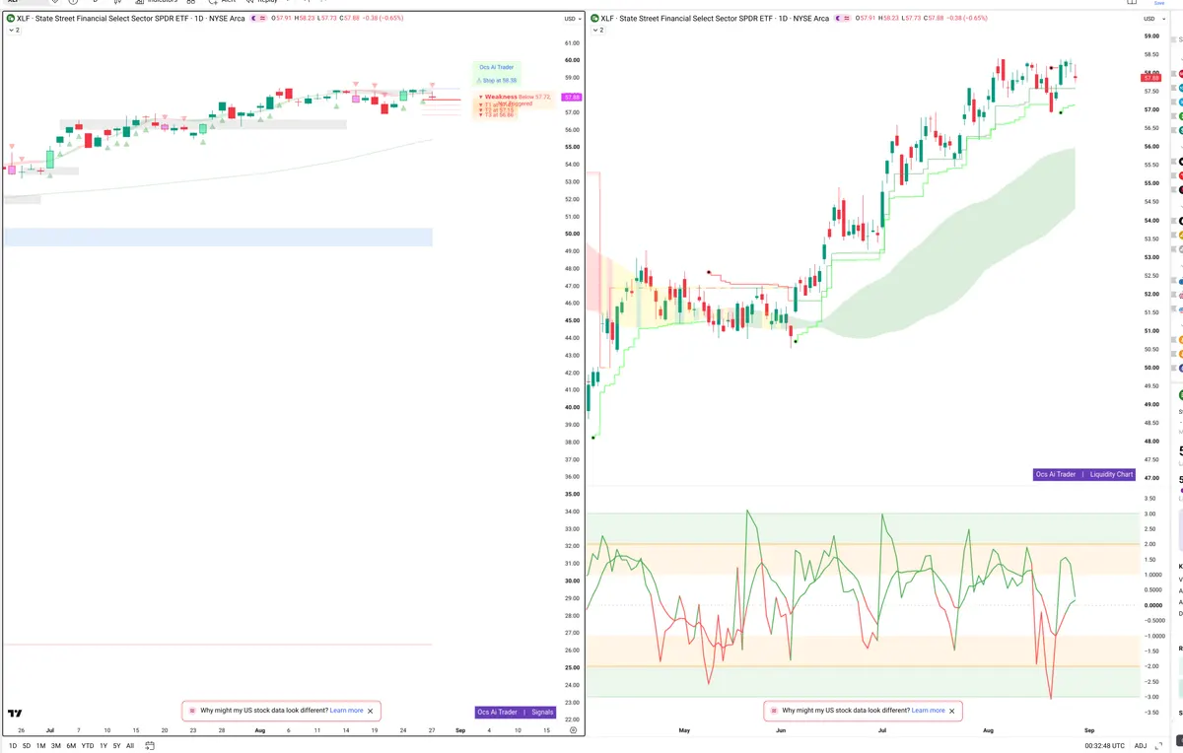Click the blue light price band on left chart
The height and width of the screenshot is (753, 1183).
tap(218, 238)
